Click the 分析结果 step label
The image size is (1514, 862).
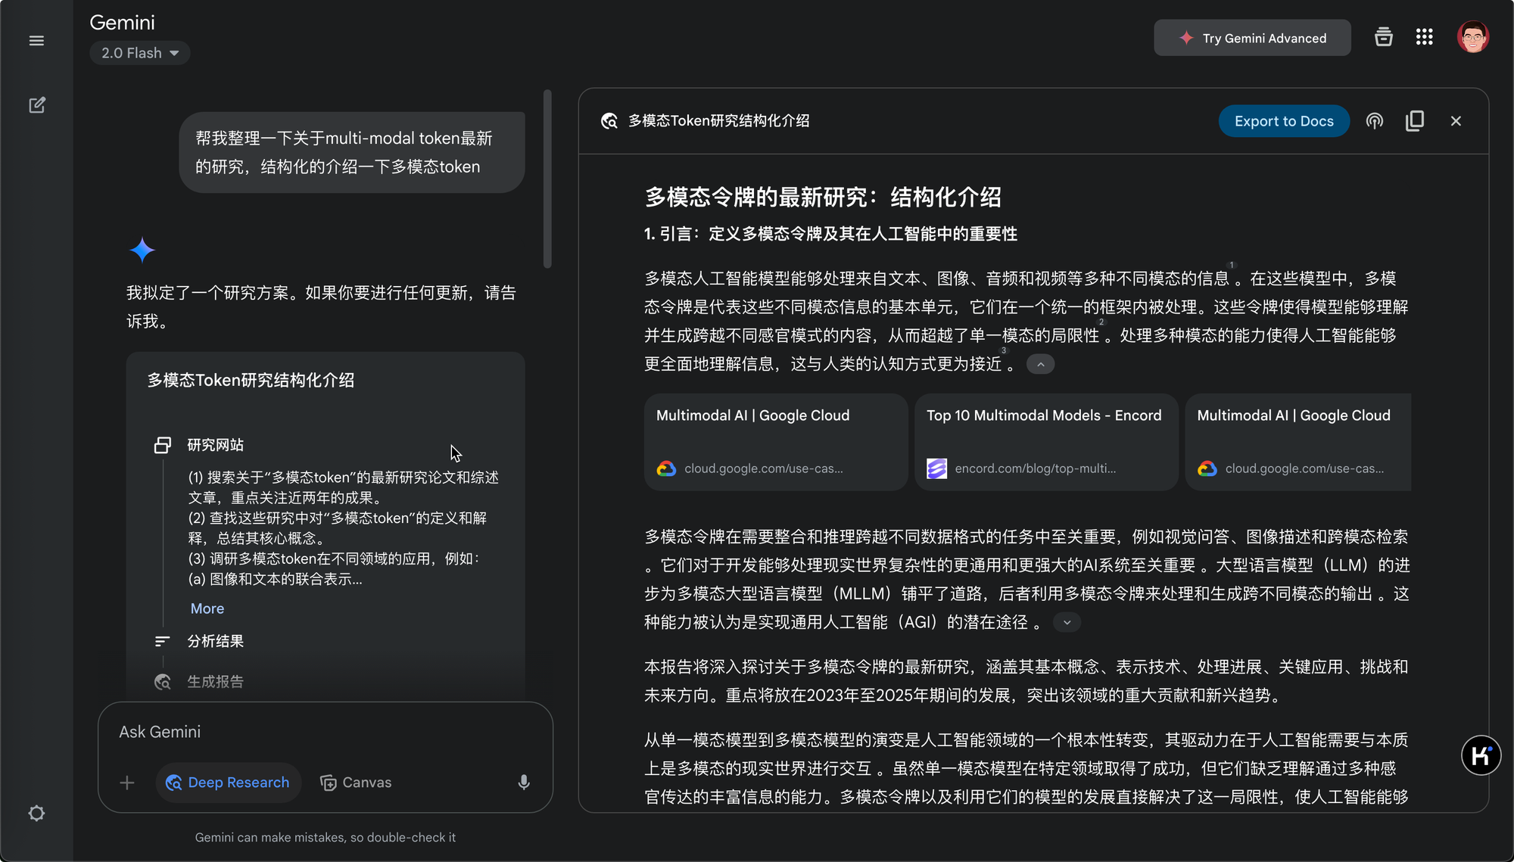[216, 642]
